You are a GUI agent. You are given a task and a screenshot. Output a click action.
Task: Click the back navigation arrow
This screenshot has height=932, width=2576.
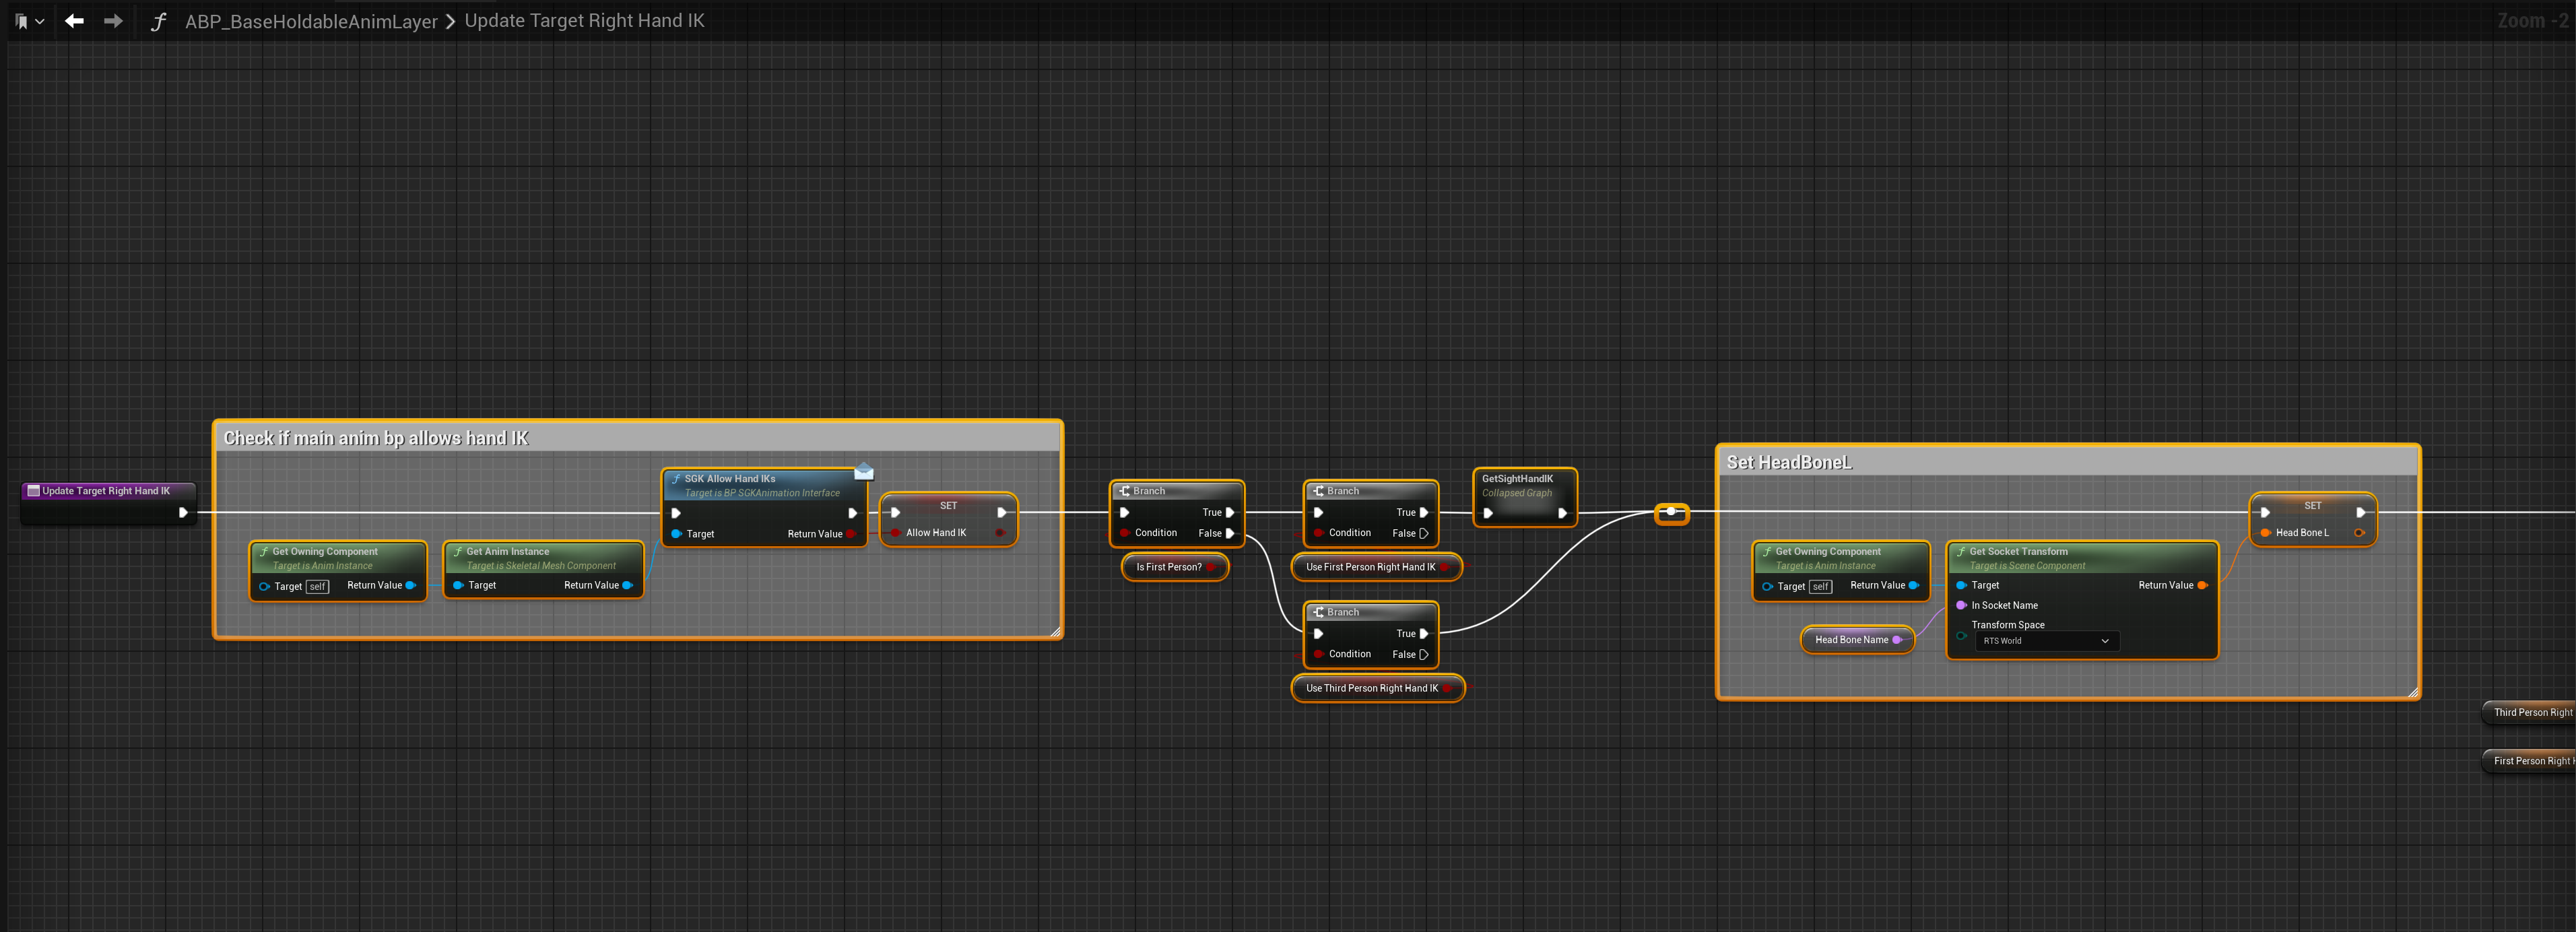click(x=74, y=21)
